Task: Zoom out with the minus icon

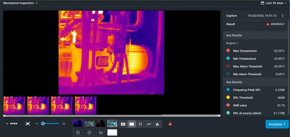Action: tap(37, 124)
